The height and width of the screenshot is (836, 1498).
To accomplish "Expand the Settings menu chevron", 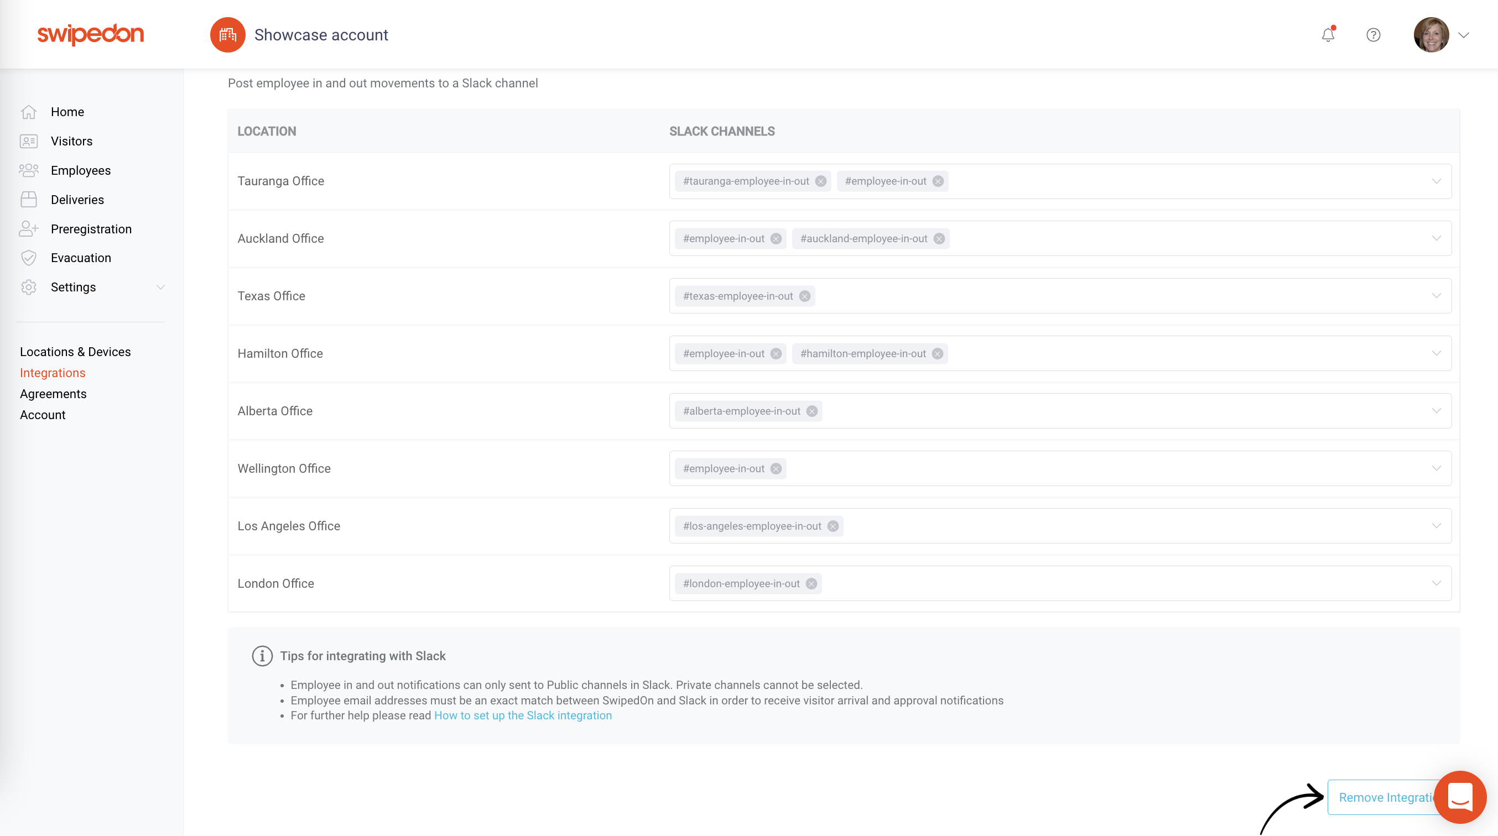I will [x=160, y=287].
